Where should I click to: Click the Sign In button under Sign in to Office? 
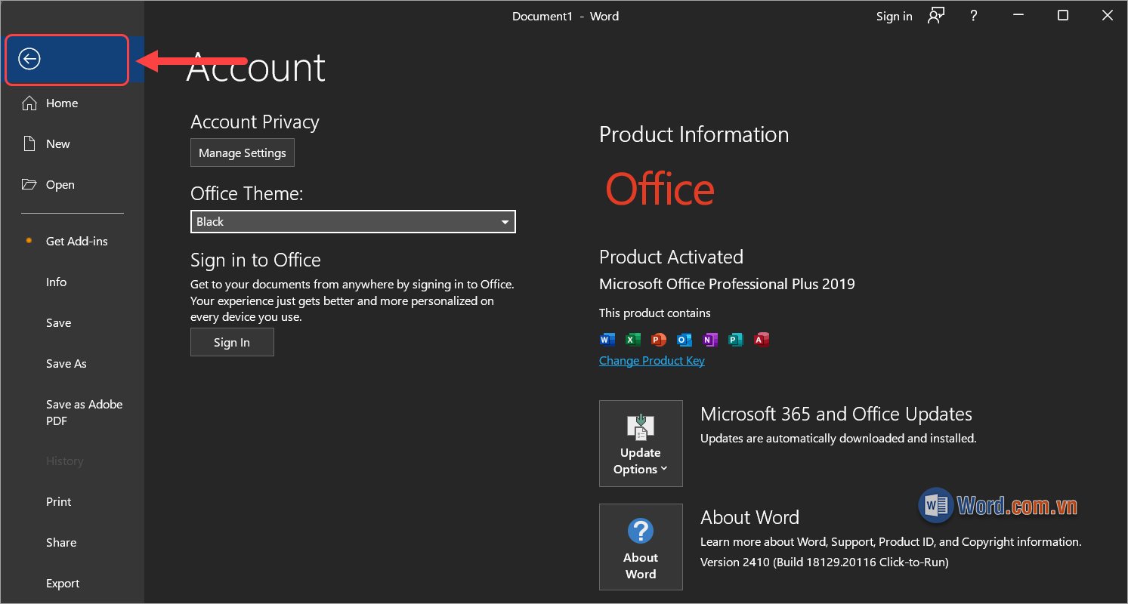tap(232, 343)
